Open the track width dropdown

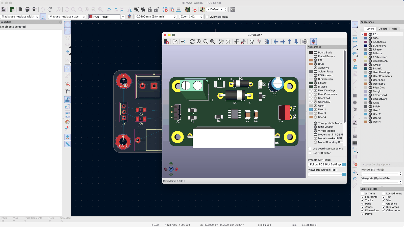coord(20,17)
